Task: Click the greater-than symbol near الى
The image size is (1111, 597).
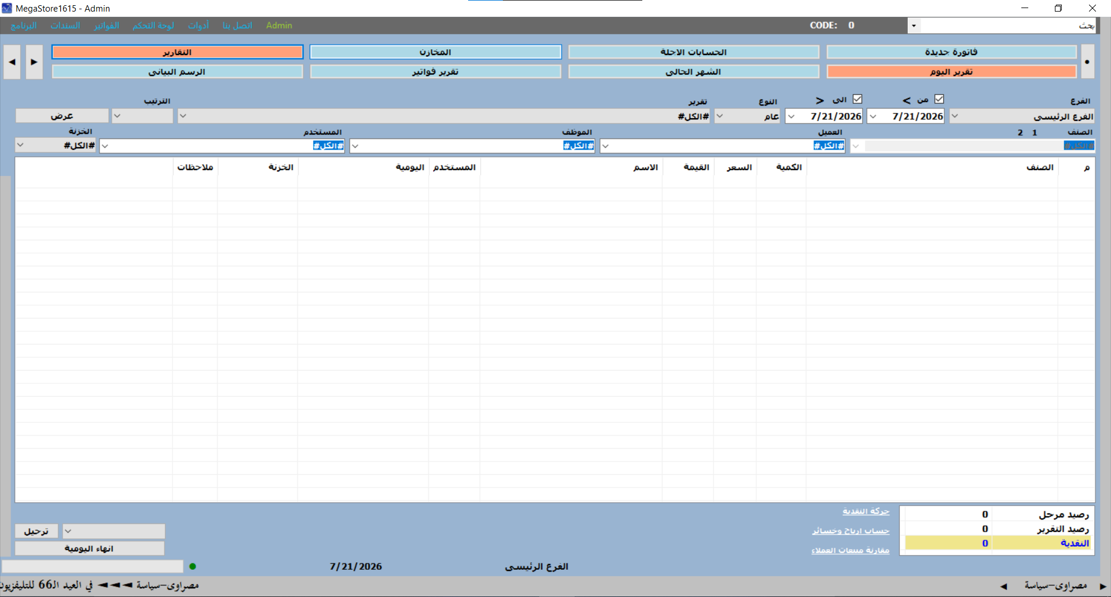Action: [x=820, y=100]
